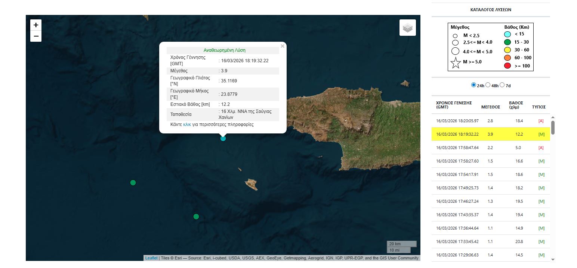Click the small island south of Crete

point(251,184)
